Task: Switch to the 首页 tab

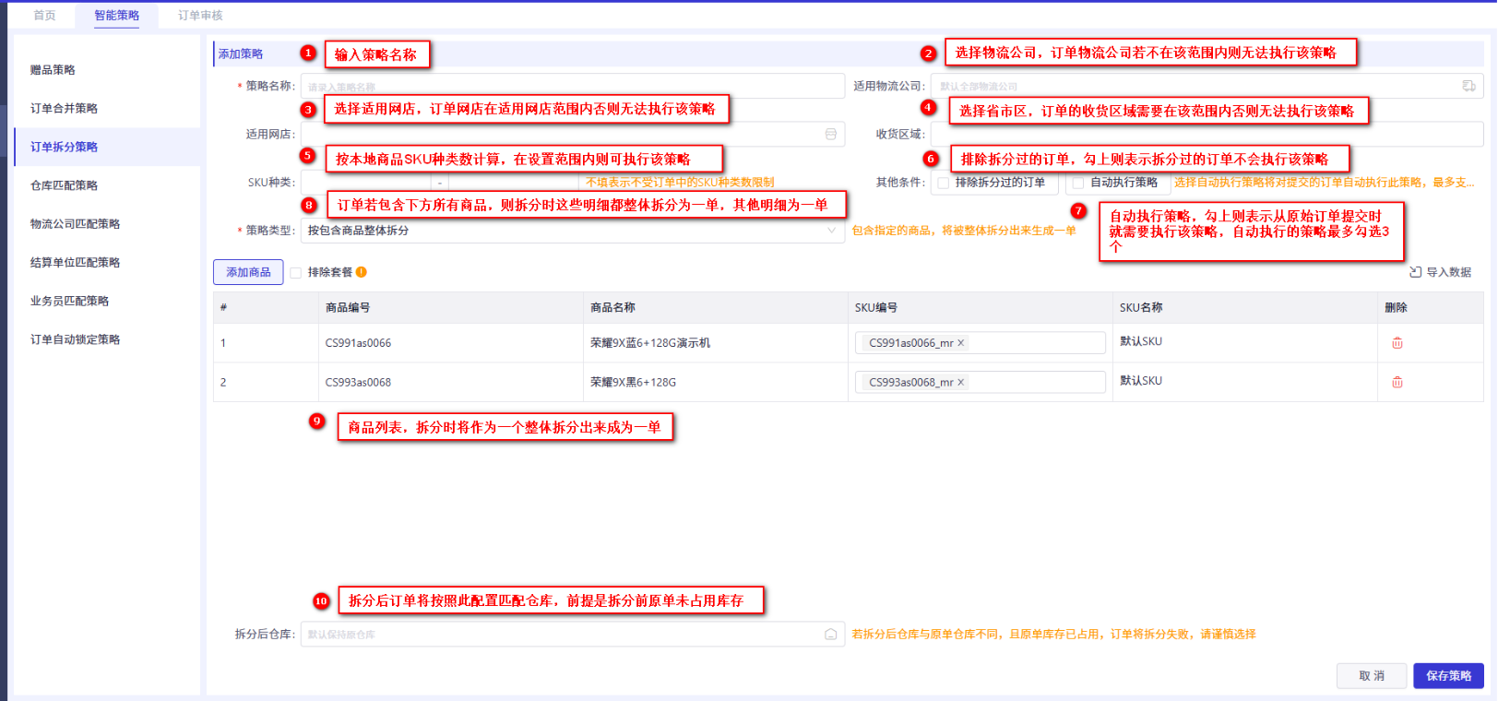Action: (44, 16)
